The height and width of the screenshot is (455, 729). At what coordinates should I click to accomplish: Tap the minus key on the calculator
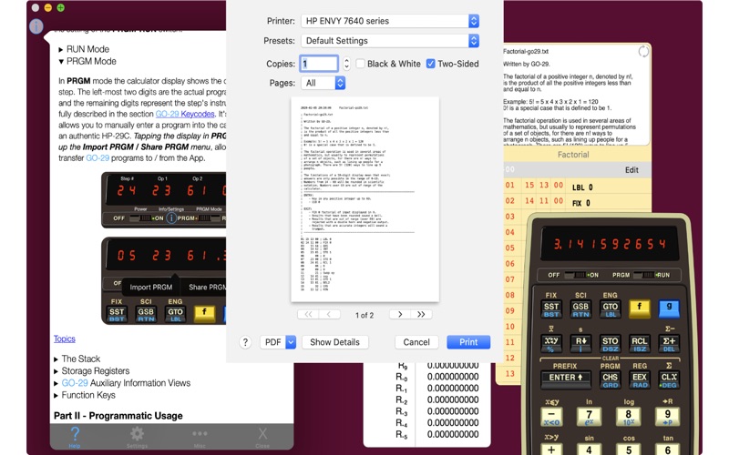click(x=552, y=417)
